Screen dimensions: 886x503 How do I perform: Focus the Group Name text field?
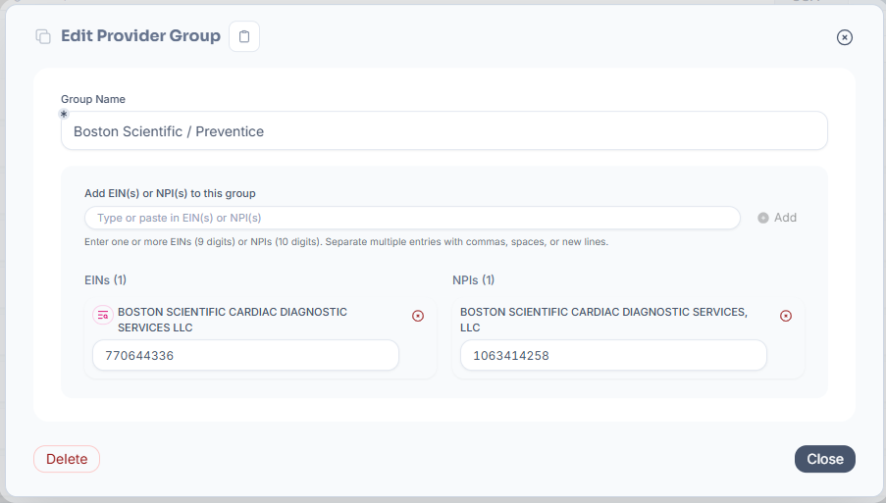point(444,131)
